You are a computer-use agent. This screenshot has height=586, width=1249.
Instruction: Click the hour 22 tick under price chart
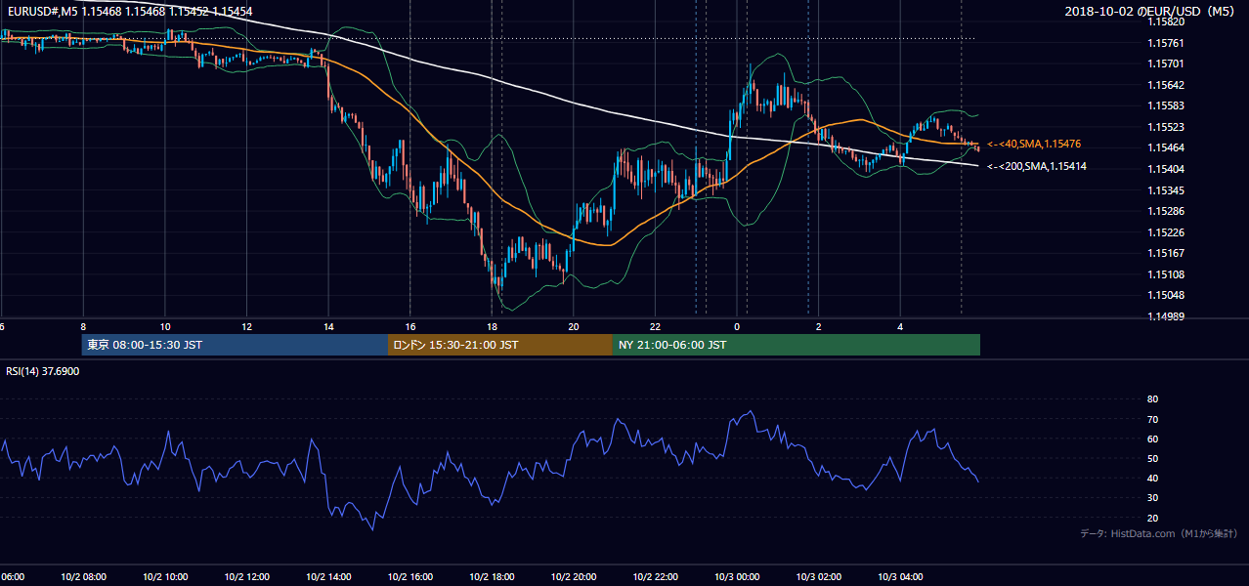[655, 326]
